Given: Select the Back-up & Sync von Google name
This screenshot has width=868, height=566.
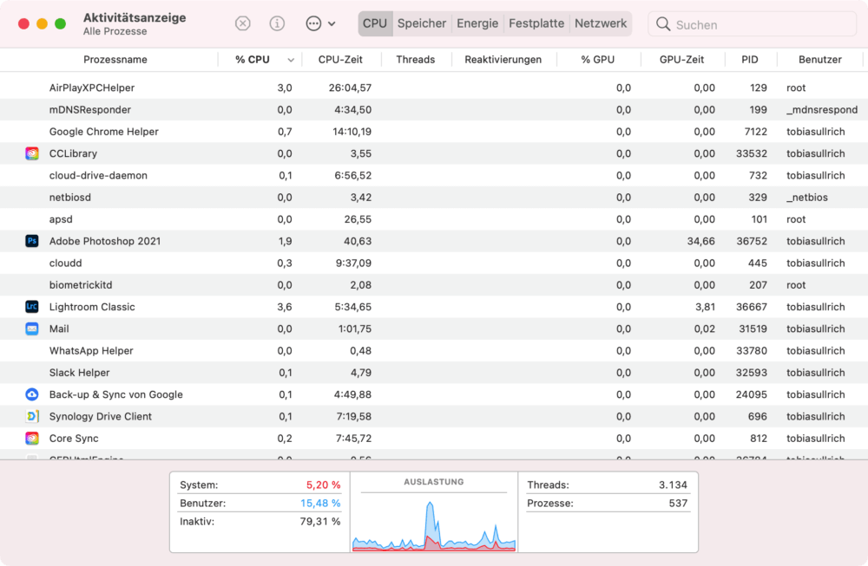Looking at the screenshot, I should [x=116, y=394].
